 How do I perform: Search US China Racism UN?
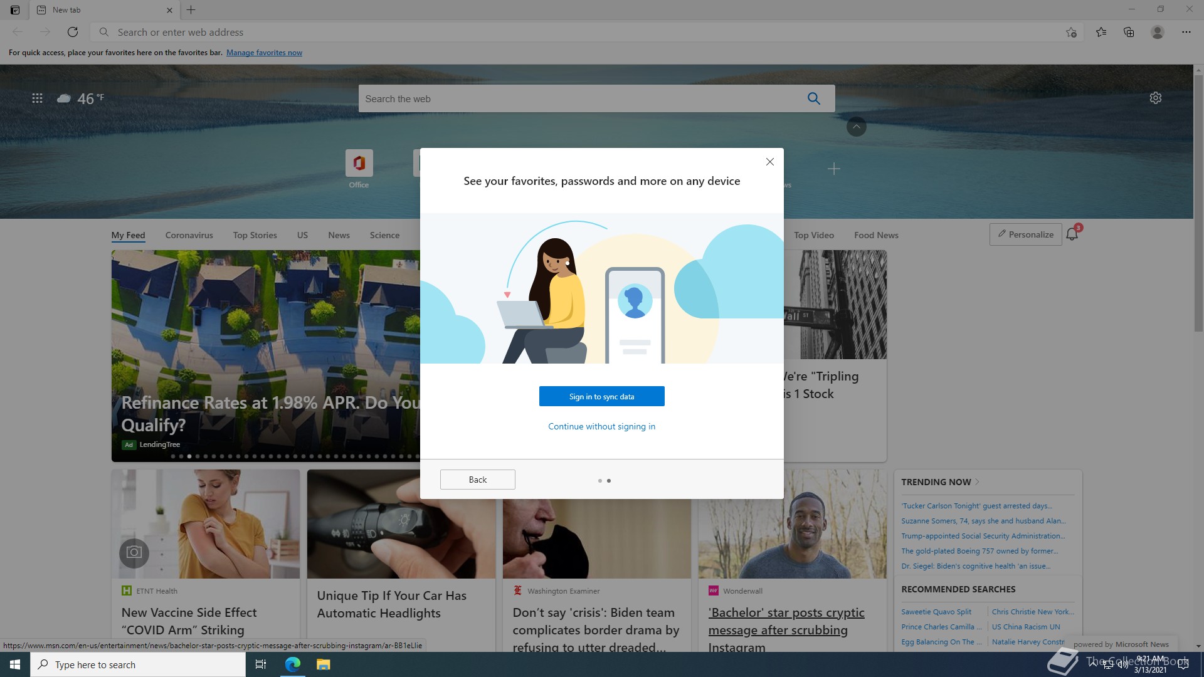pyautogui.click(x=1026, y=627)
